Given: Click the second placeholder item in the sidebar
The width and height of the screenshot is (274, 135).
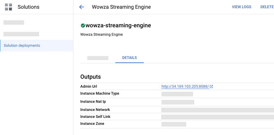Looking at the screenshot, I should [21, 34].
